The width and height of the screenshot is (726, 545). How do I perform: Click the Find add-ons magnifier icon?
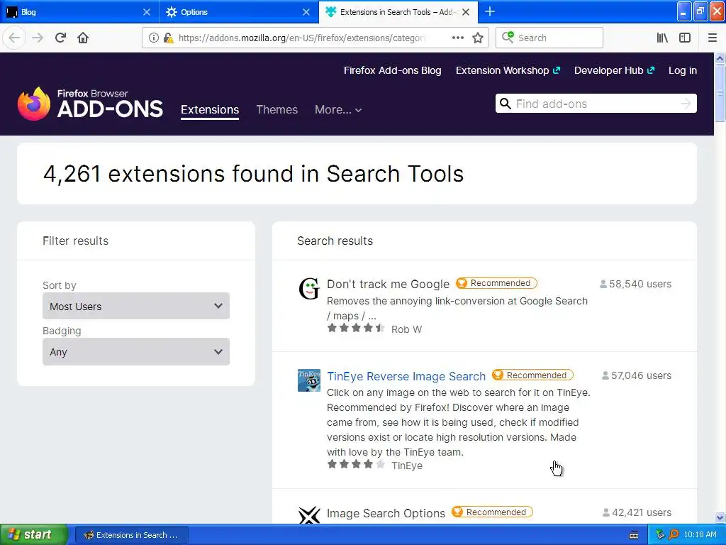(506, 104)
